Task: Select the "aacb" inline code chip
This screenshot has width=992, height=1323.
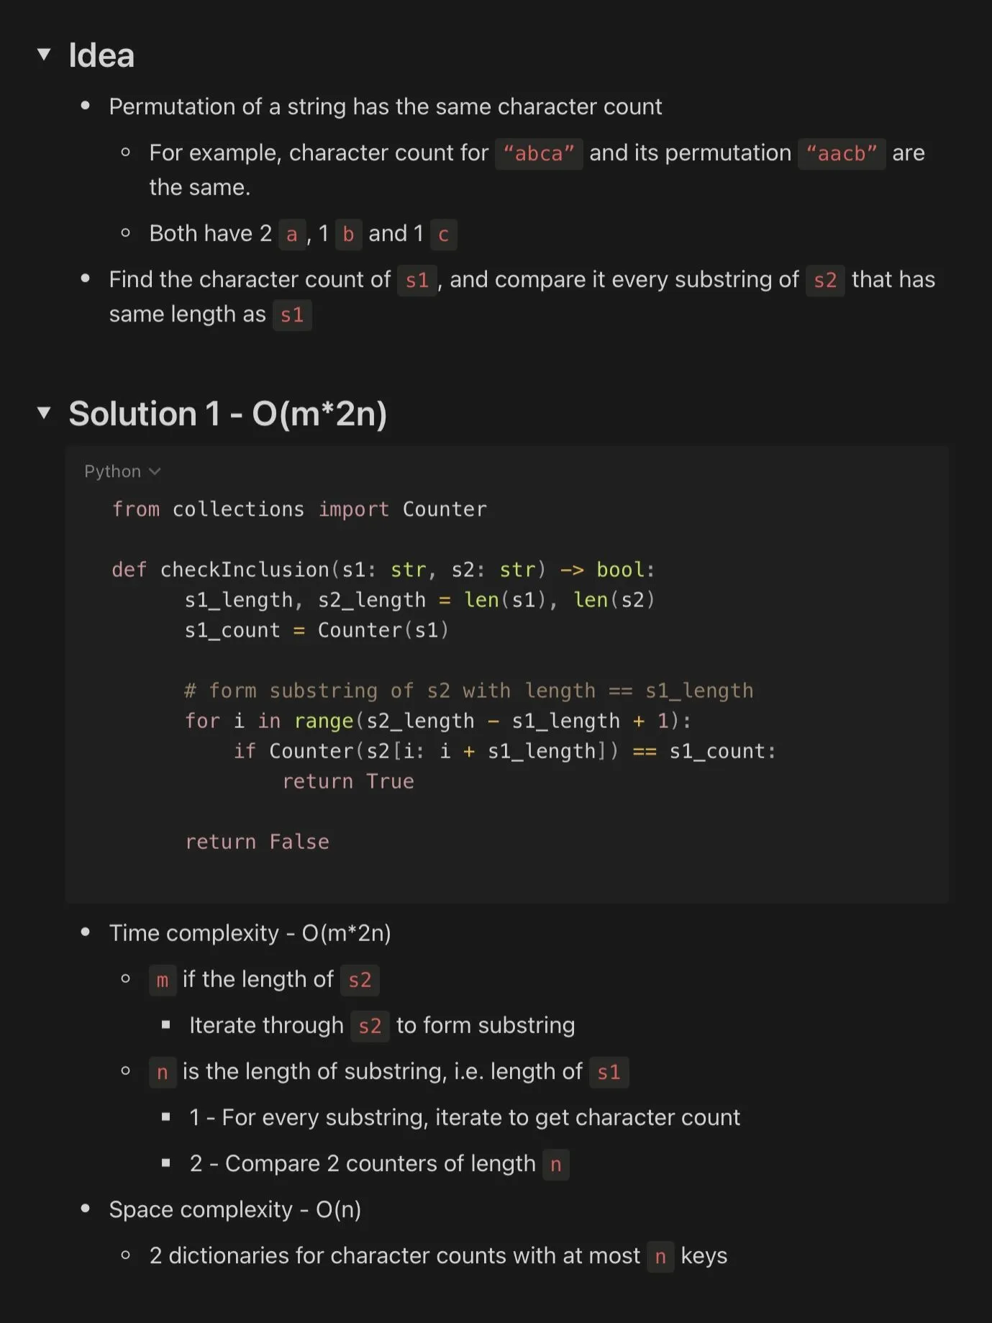Action: click(842, 153)
